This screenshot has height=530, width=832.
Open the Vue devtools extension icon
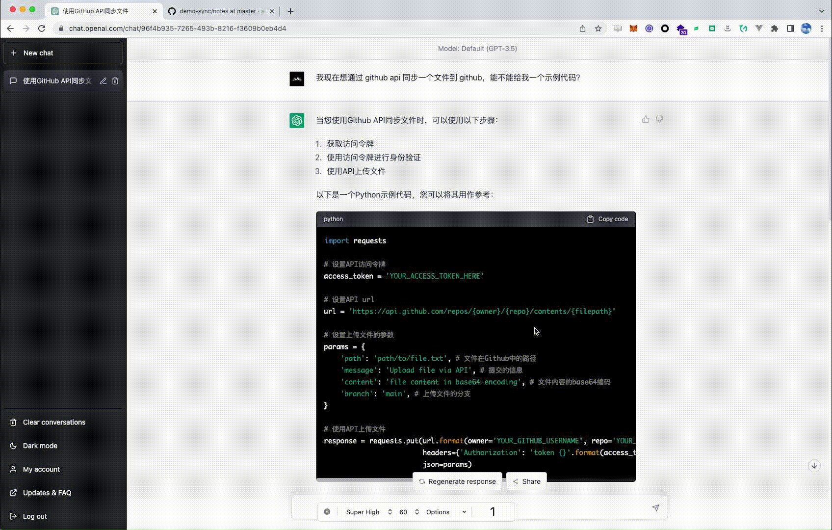pos(759,28)
